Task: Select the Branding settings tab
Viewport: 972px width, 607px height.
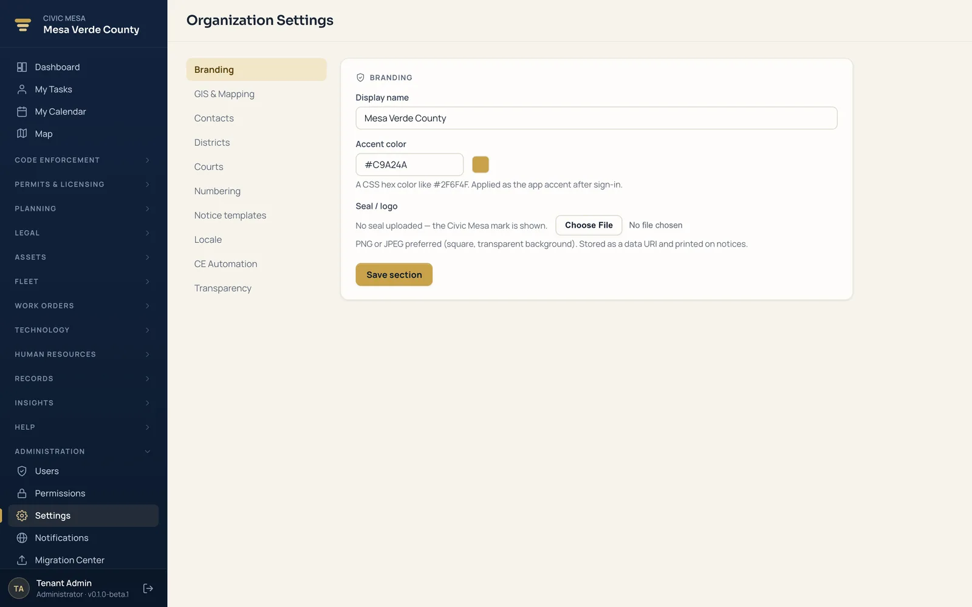Action: click(256, 70)
